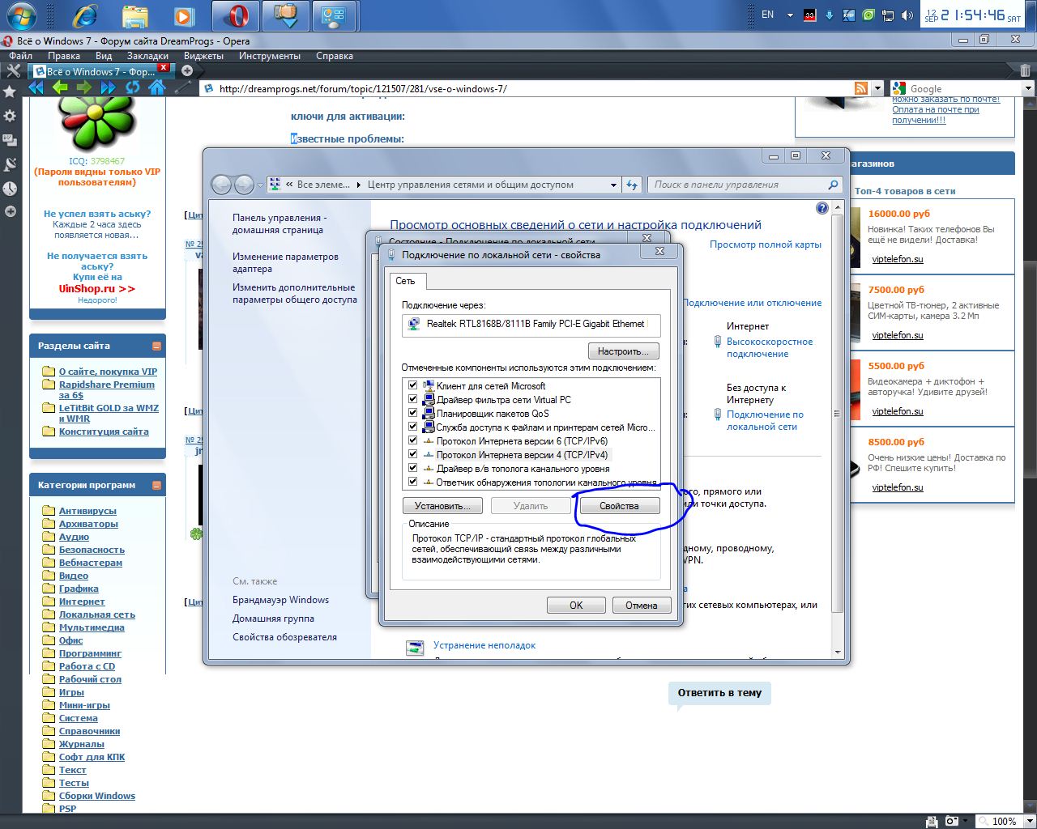
Task: Click Opera rewind navigation button
Action: point(36,87)
